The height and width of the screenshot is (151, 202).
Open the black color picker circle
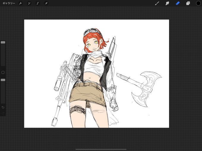(x=198, y=3)
